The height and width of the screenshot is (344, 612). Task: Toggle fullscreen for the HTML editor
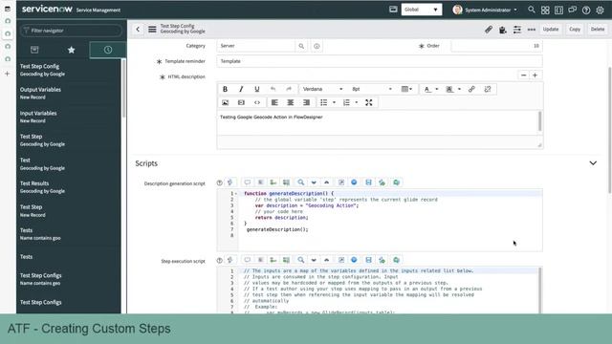(x=369, y=102)
